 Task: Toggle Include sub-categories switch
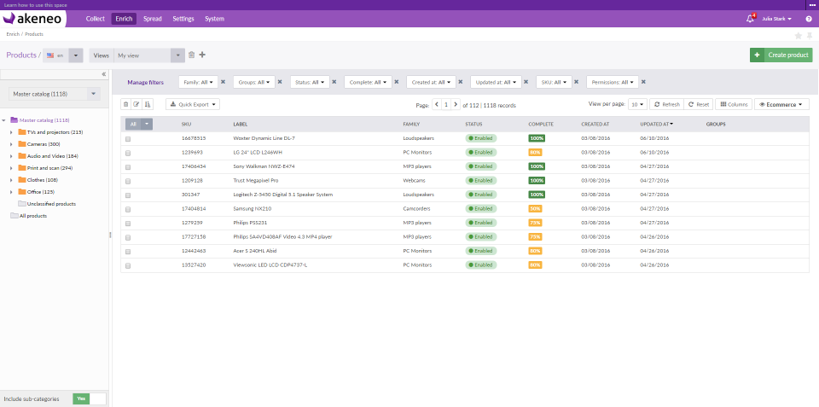pos(90,398)
